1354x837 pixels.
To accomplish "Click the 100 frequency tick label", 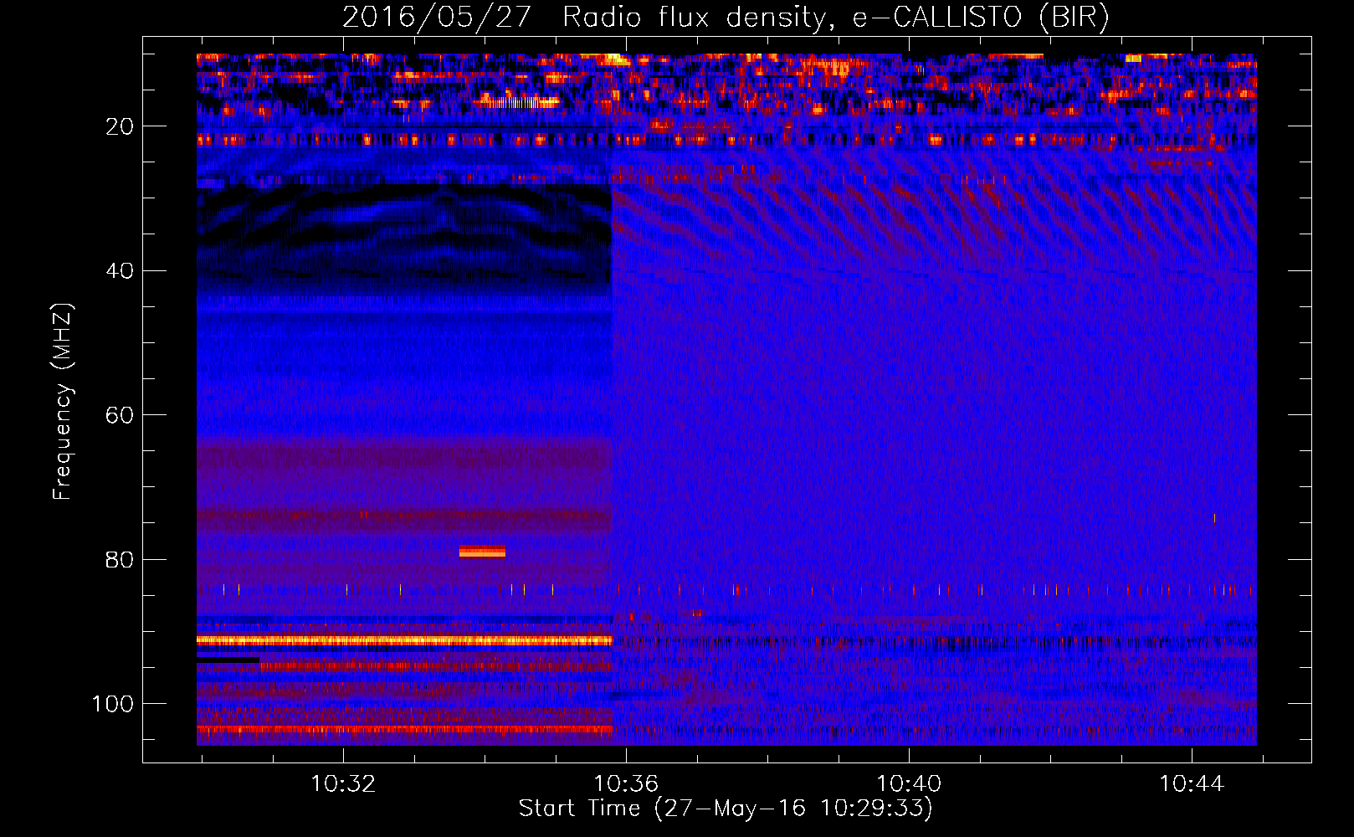I will [x=113, y=704].
